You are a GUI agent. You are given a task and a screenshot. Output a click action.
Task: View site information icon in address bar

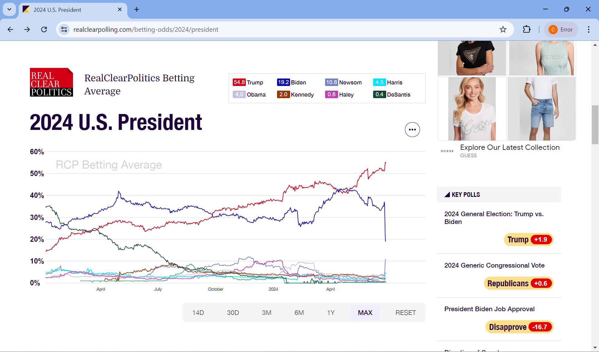click(x=64, y=30)
